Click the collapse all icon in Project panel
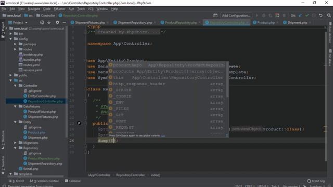The width and height of the screenshot is (333, 187). click(x=49, y=22)
